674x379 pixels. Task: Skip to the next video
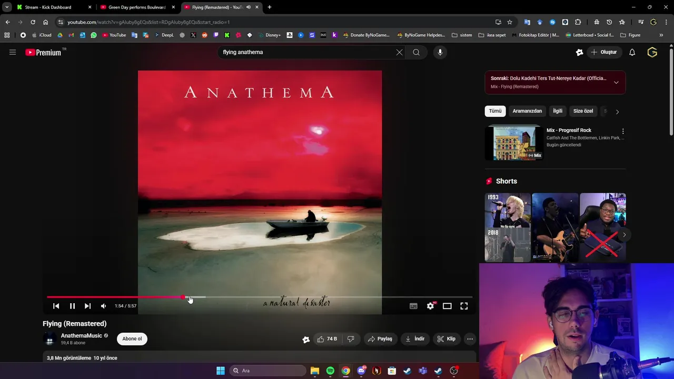87,306
